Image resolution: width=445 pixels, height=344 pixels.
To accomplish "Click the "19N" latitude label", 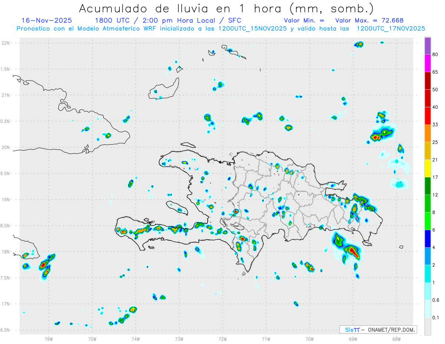I will click(6, 200).
